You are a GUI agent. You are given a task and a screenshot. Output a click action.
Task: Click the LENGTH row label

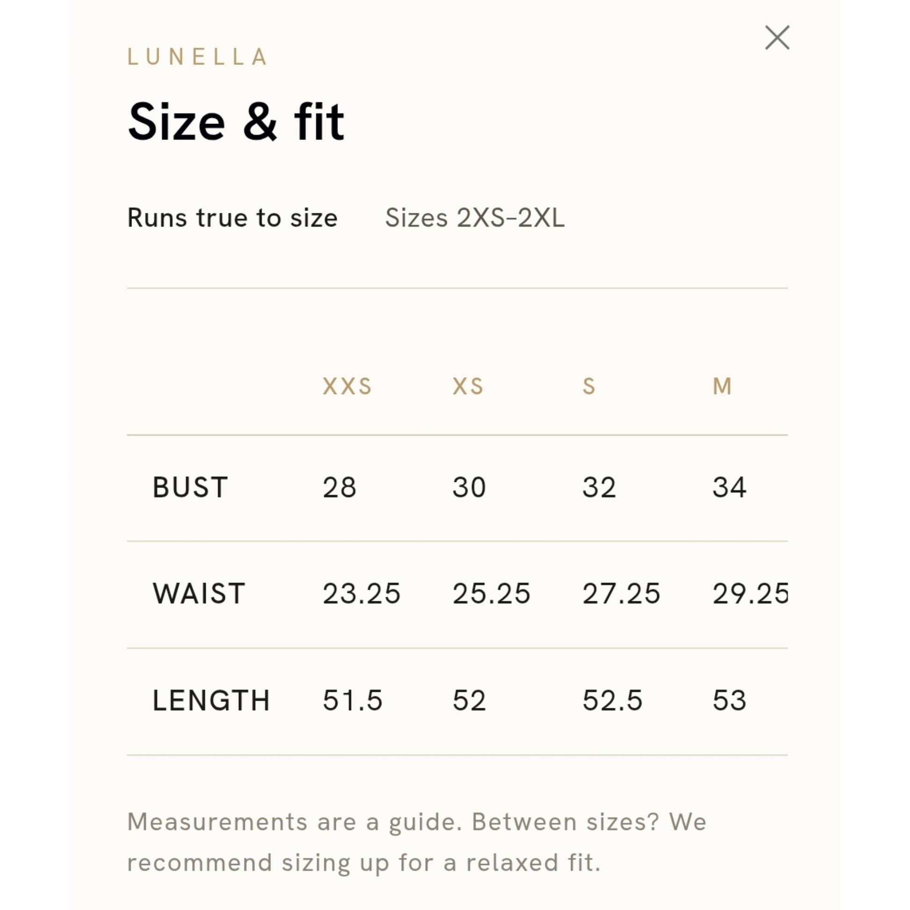(x=211, y=700)
